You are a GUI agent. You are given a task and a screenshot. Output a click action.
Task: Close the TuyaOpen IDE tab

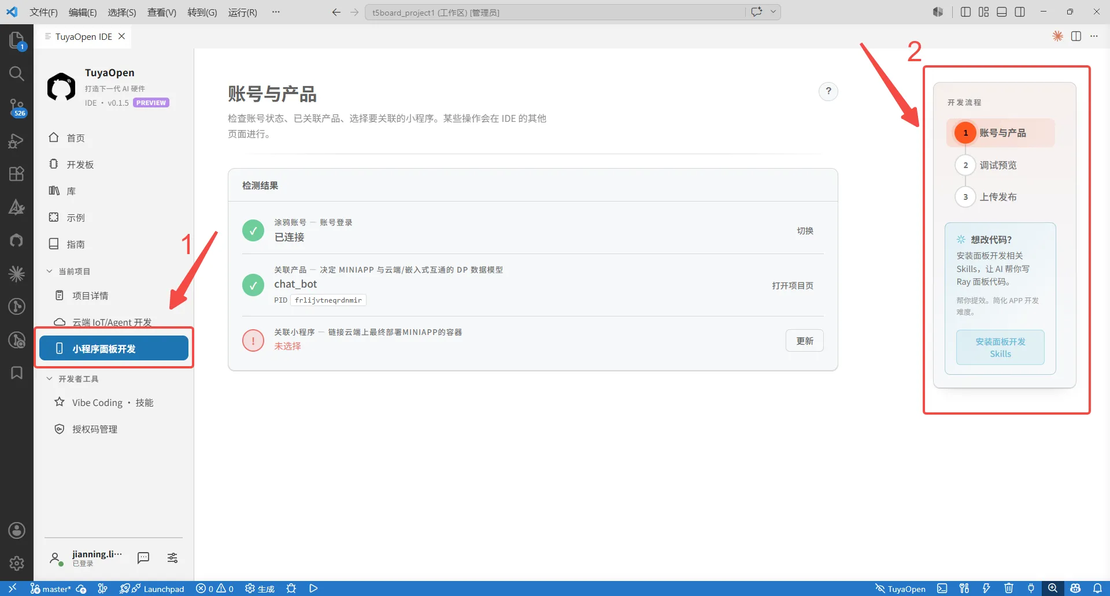pos(121,36)
